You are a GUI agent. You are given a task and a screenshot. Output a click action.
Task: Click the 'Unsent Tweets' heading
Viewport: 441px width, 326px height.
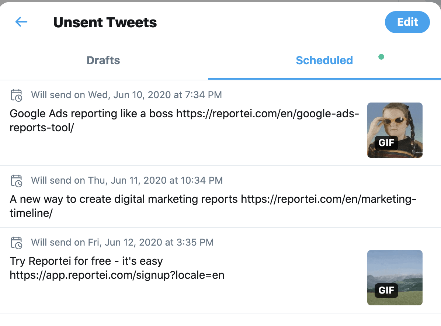105,22
